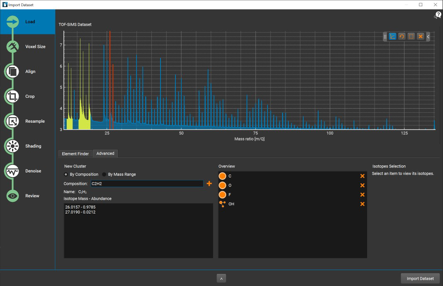
Task: Switch to the Element Finder tab
Action: tap(75, 154)
